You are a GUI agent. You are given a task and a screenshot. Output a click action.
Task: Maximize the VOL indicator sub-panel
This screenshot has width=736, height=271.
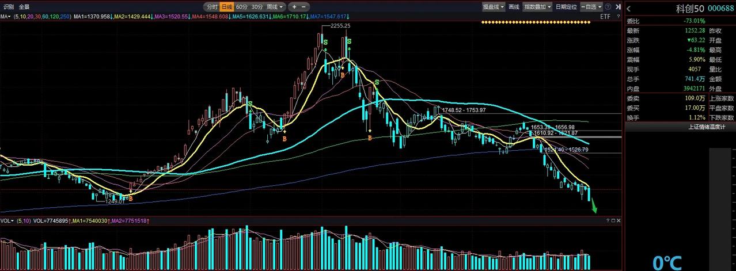(613, 220)
